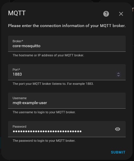Screen dimensions: 134x161
Task: Click the connection information instruction text
Action: click(67, 26)
